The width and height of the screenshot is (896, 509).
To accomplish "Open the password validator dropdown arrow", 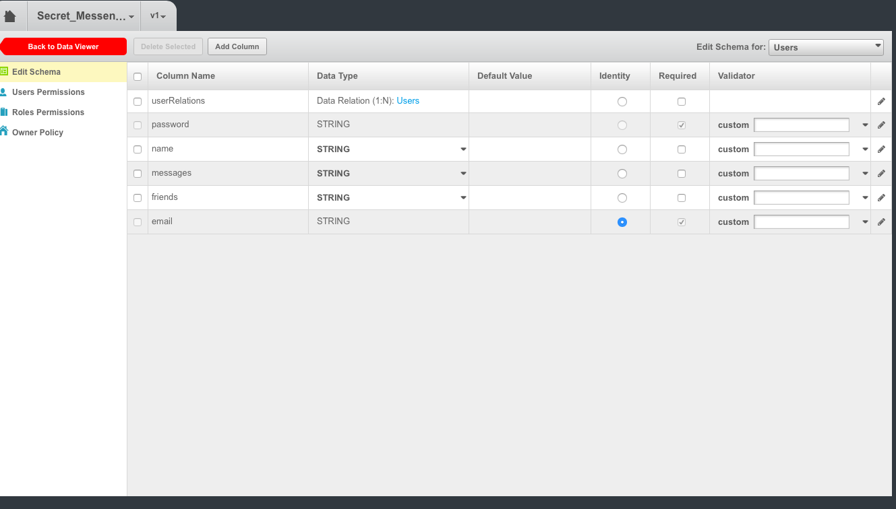I will (x=865, y=125).
